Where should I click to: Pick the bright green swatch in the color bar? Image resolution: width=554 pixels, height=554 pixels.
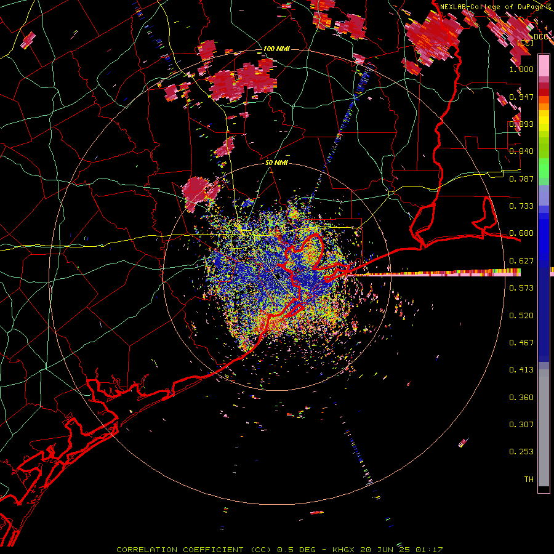pos(544,168)
